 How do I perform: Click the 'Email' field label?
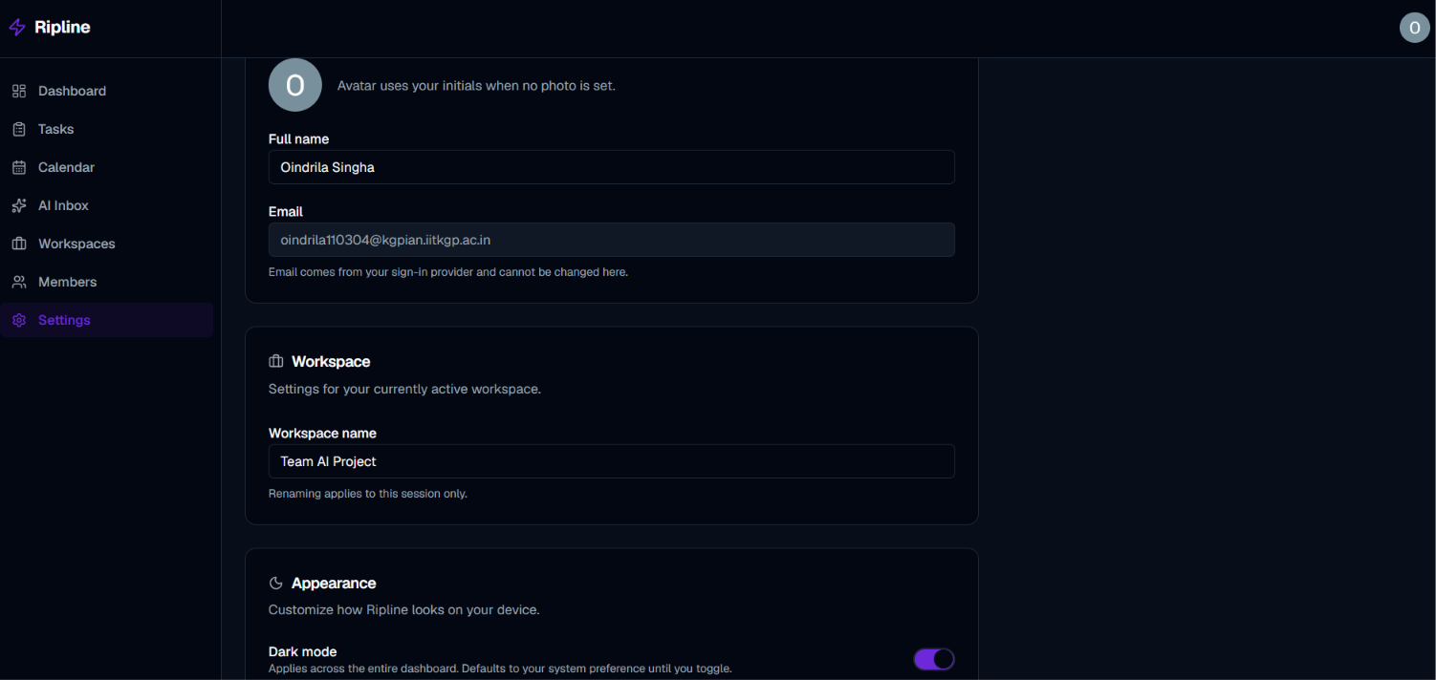point(286,212)
